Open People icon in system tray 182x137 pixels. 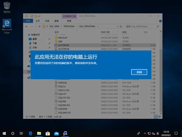click(x=139, y=133)
